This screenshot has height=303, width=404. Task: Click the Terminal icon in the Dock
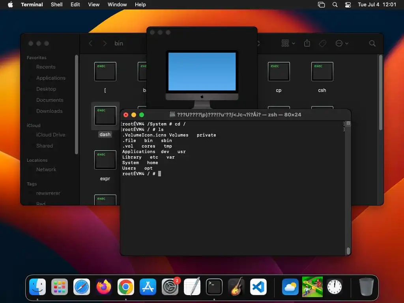coord(214,287)
